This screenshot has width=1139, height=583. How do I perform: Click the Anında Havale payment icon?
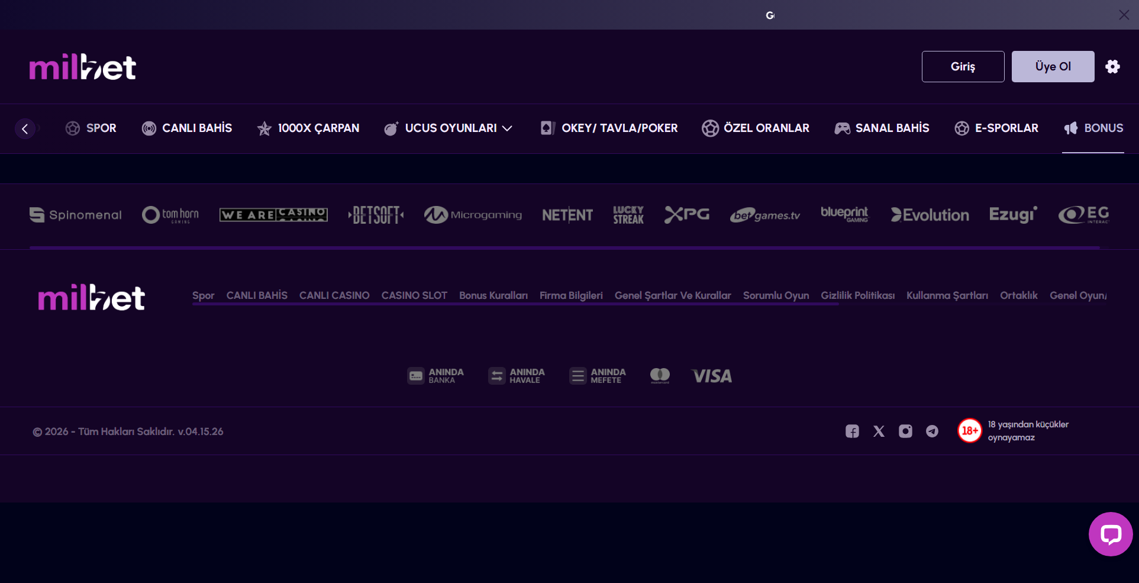pos(517,376)
